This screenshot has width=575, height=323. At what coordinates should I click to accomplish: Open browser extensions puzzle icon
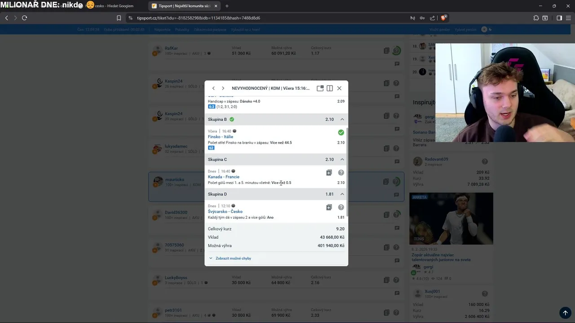(536, 18)
